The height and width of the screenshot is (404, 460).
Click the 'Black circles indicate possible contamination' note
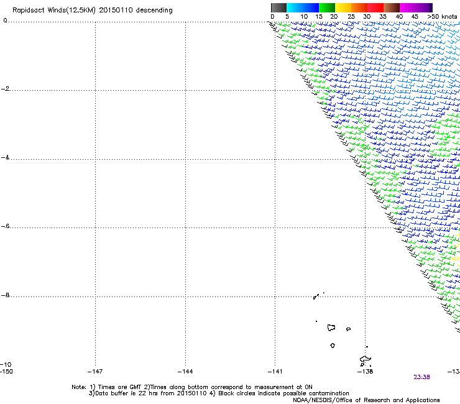click(x=283, y=393)
